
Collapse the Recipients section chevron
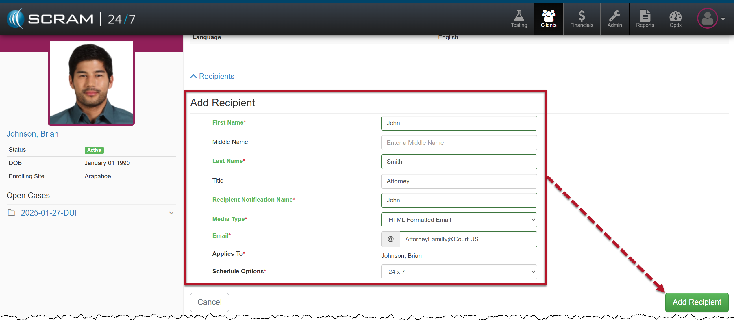point(193,76)
